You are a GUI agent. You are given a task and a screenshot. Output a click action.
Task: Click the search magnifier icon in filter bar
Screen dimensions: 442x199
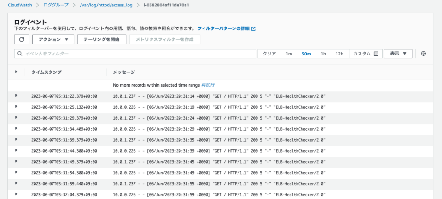20,54
